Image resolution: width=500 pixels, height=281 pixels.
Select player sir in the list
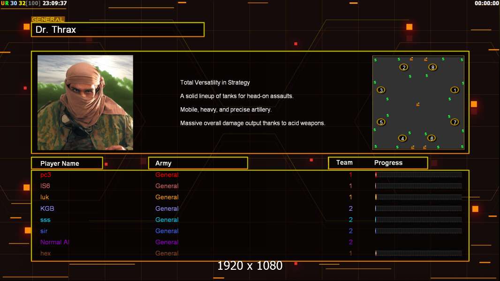tap(44, 231)
